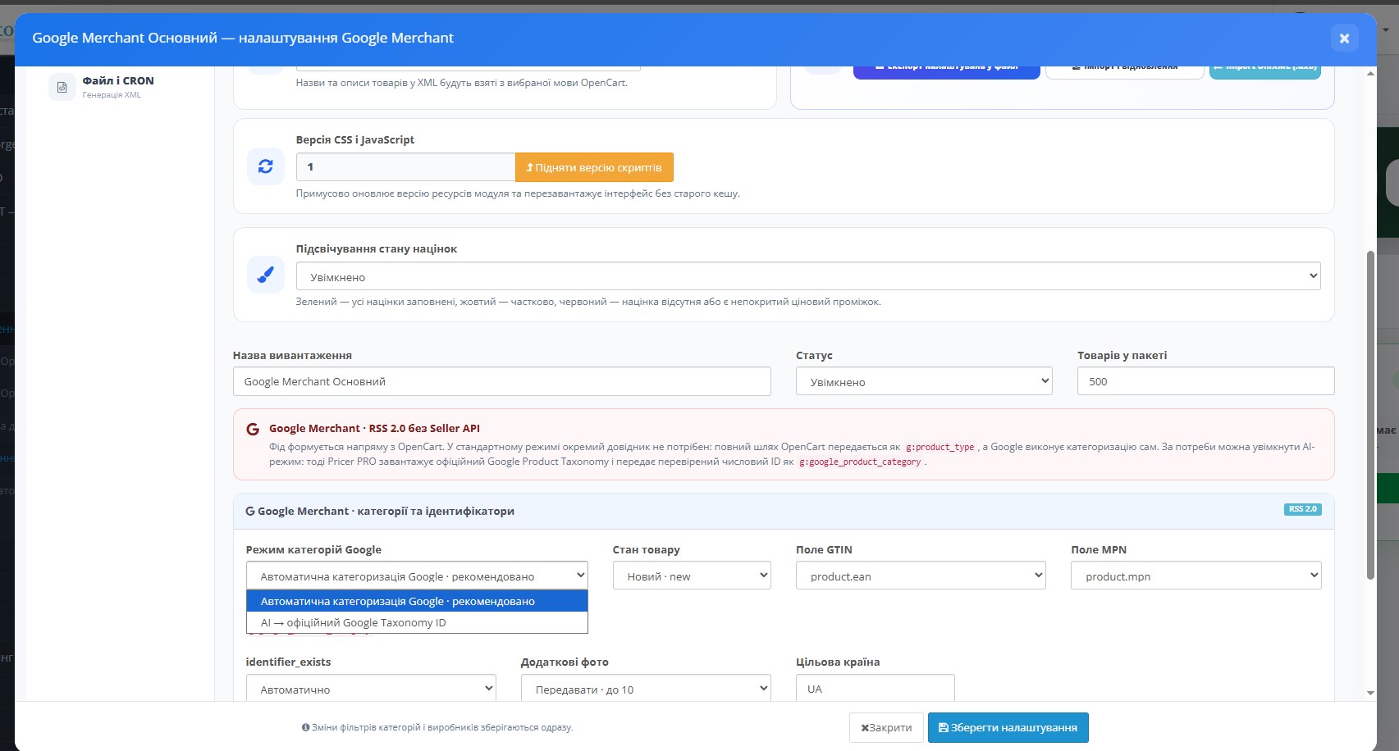1399x751 pixels.
Task: Click the g:product_type code text
Action: click(x=940, y=447)
